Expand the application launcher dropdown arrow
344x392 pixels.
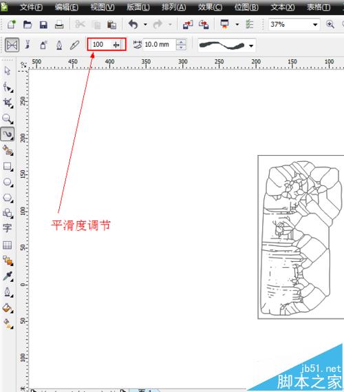(237, 25)
